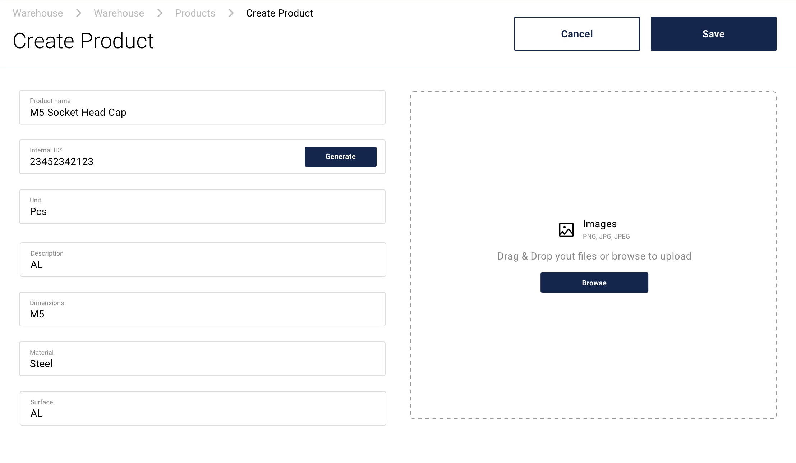Click the Images heading in upload zone
Viewport: 796px width, 463px height.
pyautogui.click(x=599, y=224)
